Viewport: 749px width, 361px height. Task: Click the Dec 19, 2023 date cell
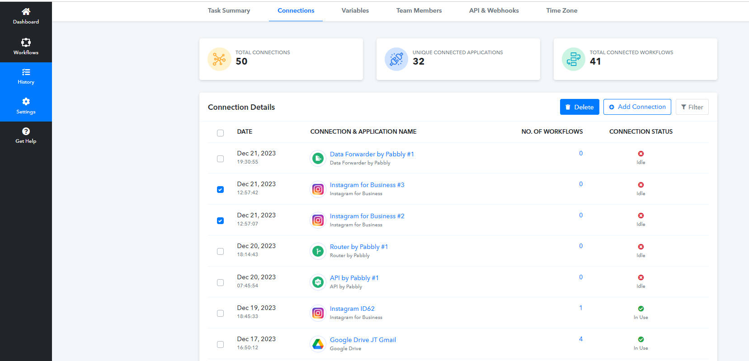(256, 308)
